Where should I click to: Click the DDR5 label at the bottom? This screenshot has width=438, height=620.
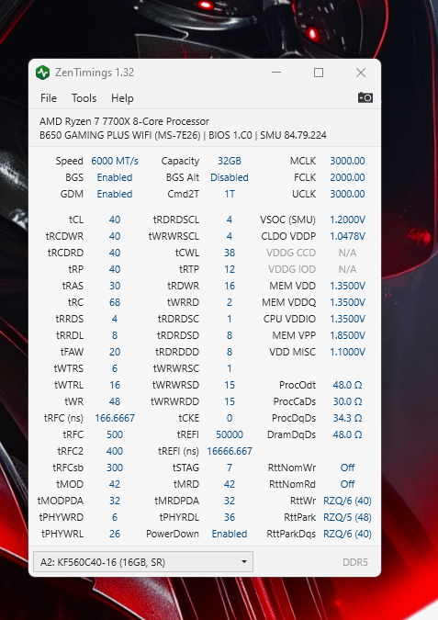(355, 562)
